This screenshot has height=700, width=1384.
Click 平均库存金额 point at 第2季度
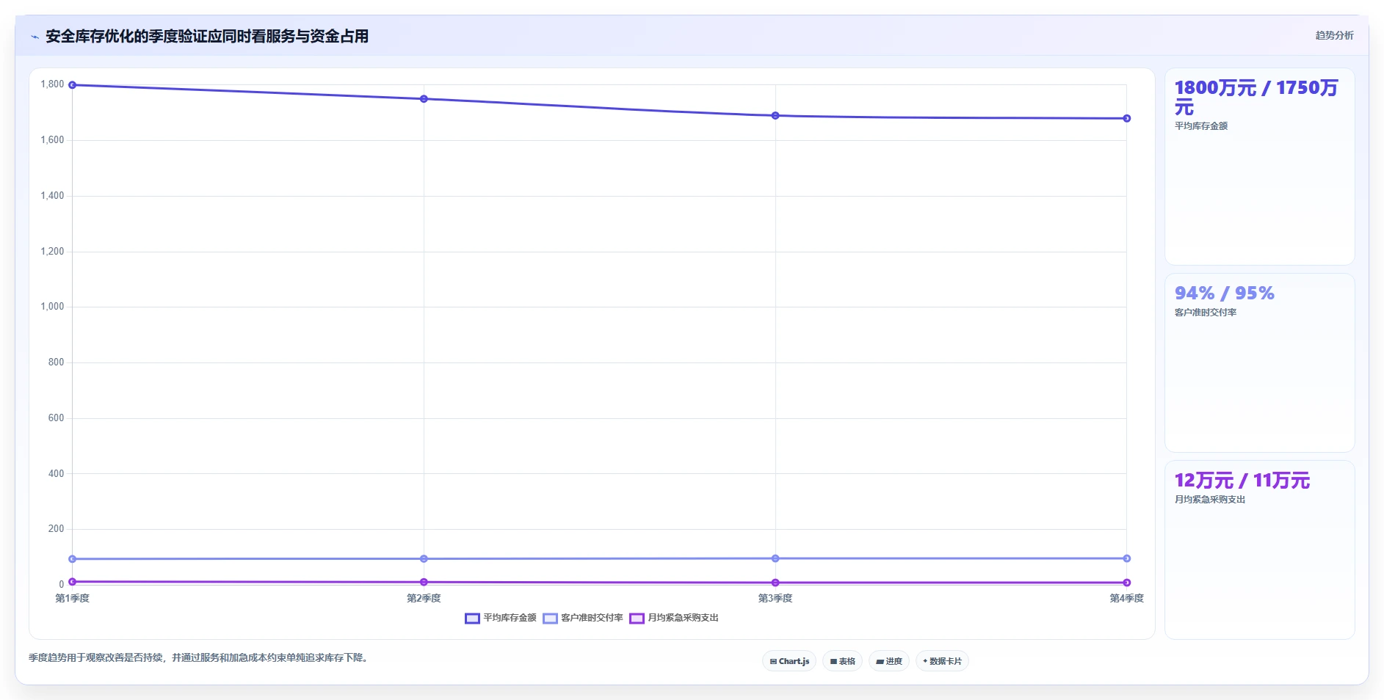click(x=424, y=99)
